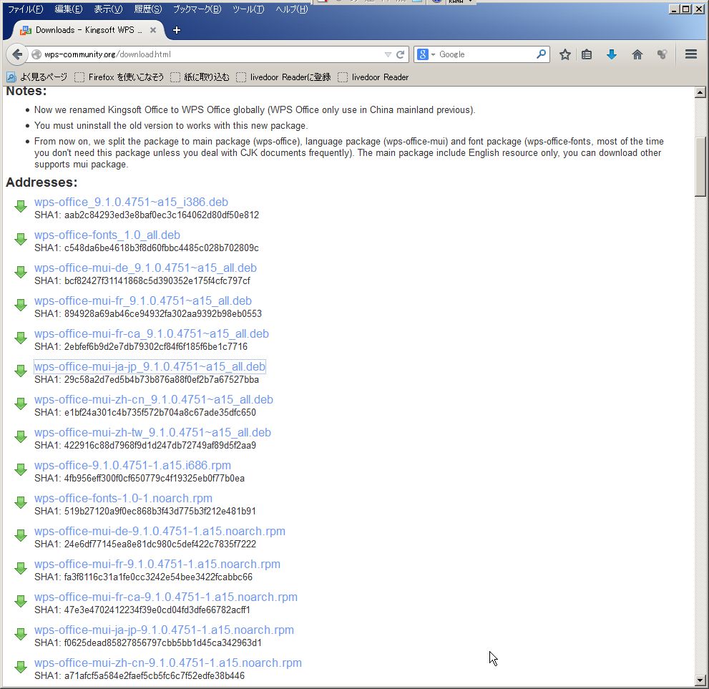The image size is (709, 689).
Task: Click the vertical scrollbar down arrow
Action: point(700,680)
